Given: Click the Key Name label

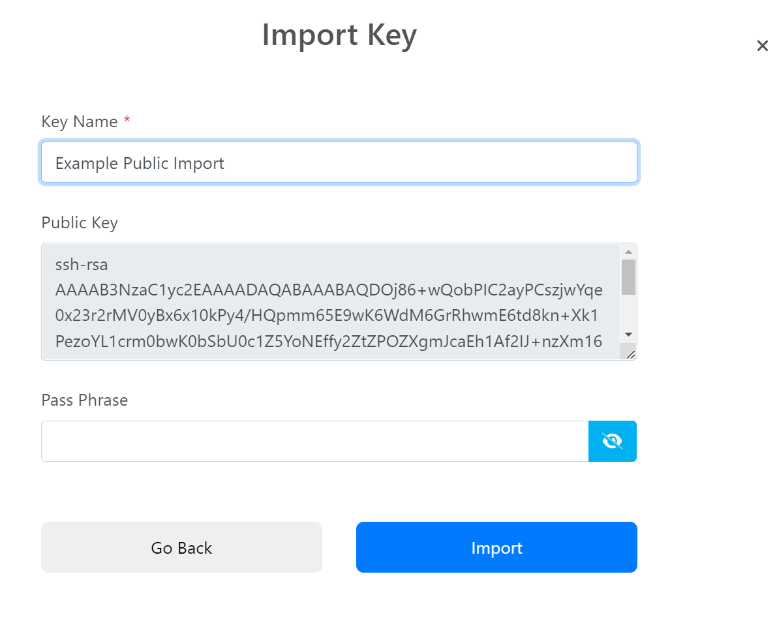Looking at the screenshot, I should click(x=80, y=121).
